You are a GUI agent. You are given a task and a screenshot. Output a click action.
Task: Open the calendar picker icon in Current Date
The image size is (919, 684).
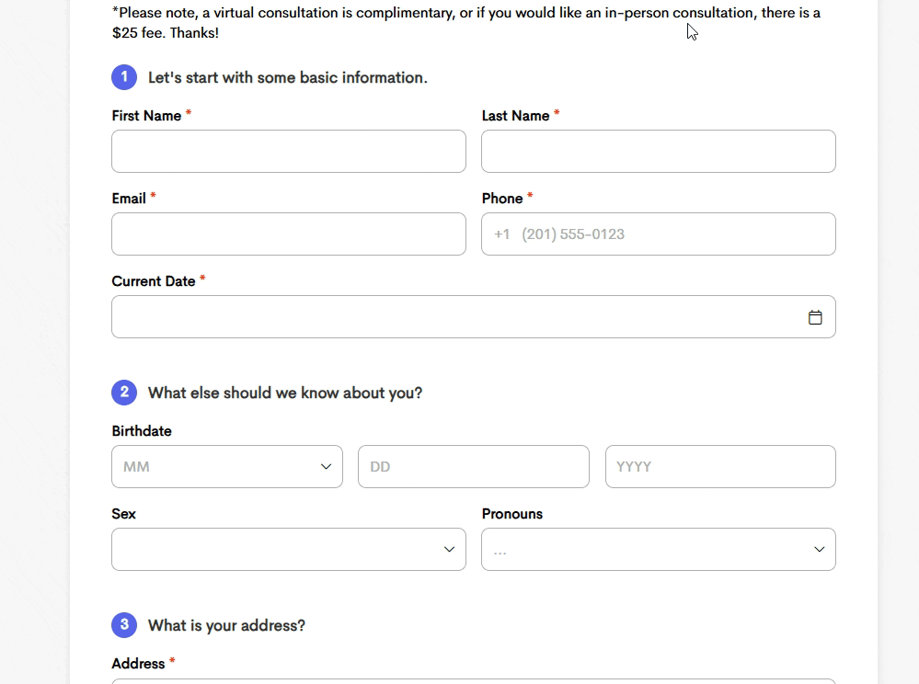(x=815, y=317)
